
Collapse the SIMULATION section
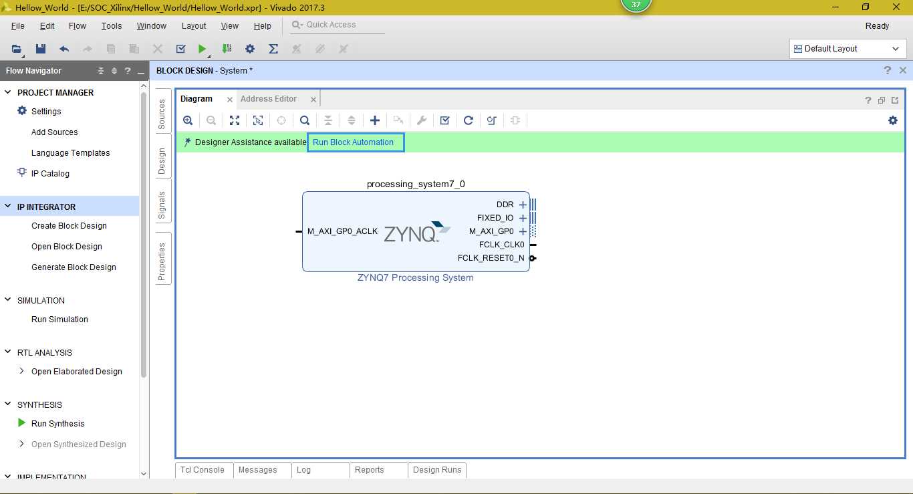point(8,300)
